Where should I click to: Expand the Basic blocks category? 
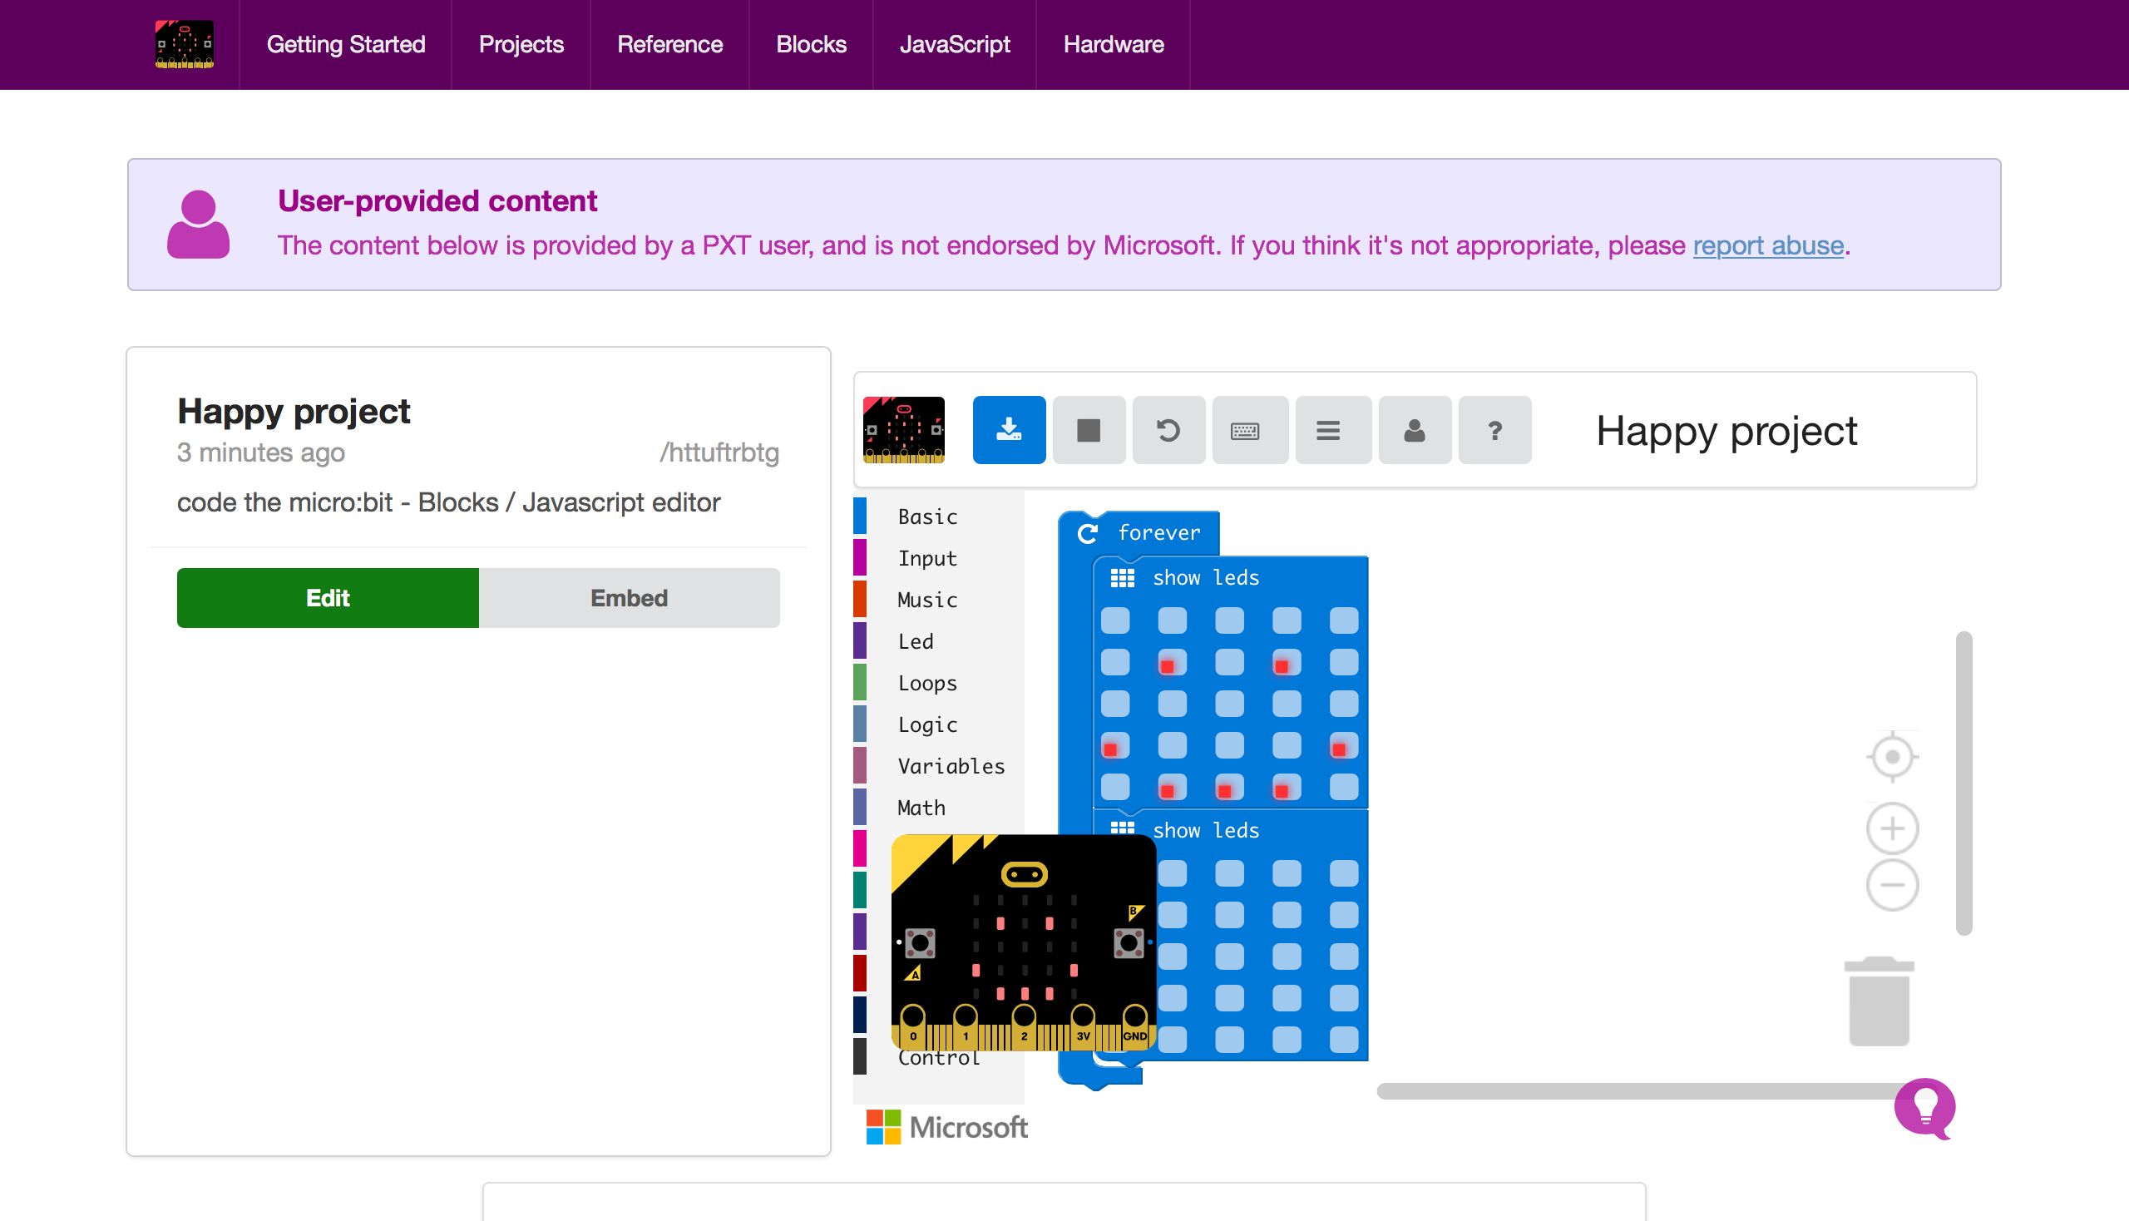(x=927, y=517)
